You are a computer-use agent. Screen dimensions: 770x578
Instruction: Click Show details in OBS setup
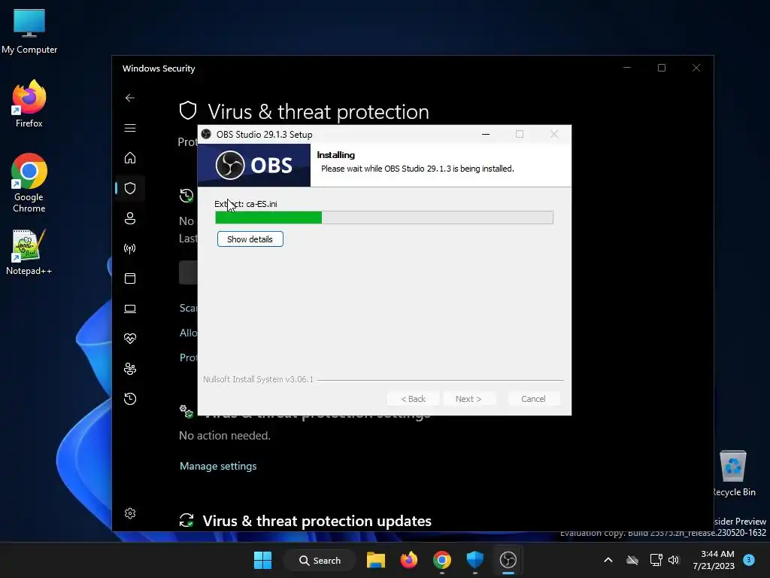click(250, 239)
